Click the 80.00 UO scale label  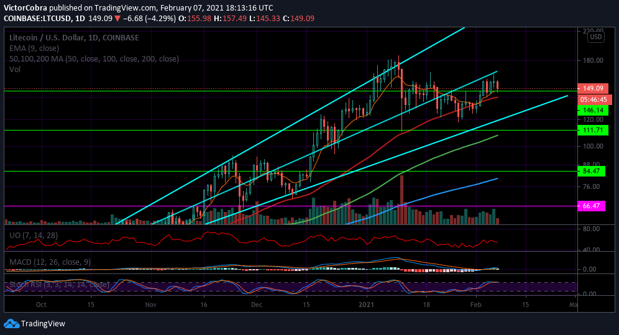coord(591,229)
